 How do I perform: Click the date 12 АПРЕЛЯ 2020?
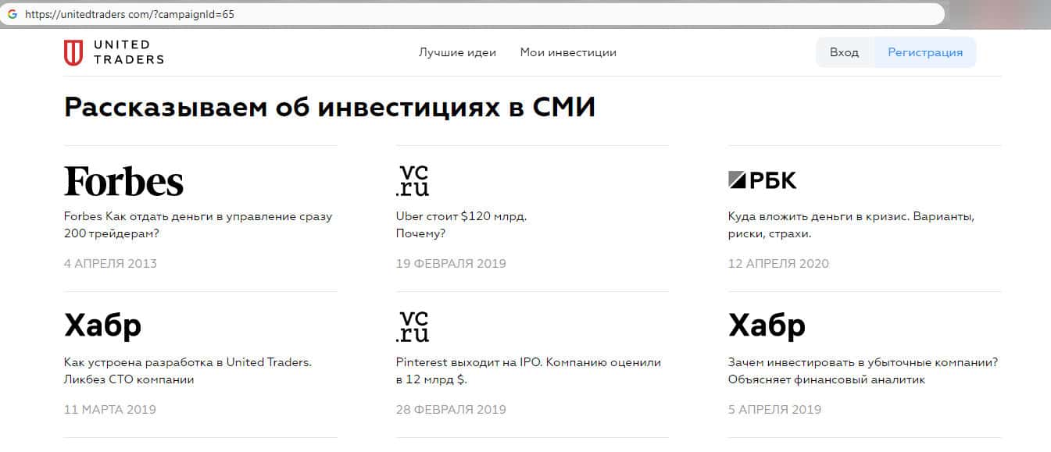point(778,263)
